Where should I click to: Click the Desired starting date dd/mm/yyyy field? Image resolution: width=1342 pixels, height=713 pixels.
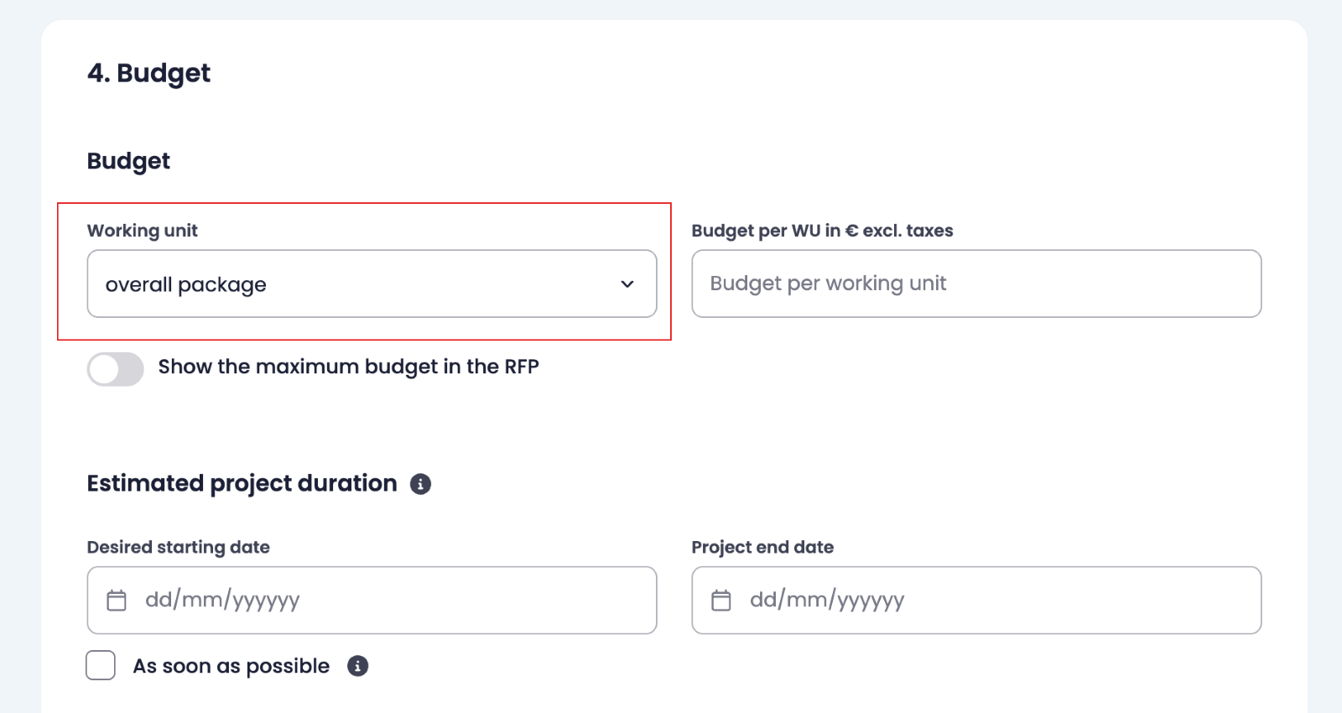coord(372,601)
